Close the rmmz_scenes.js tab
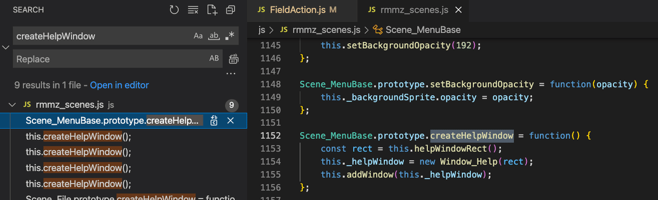 tap(458, 10)
